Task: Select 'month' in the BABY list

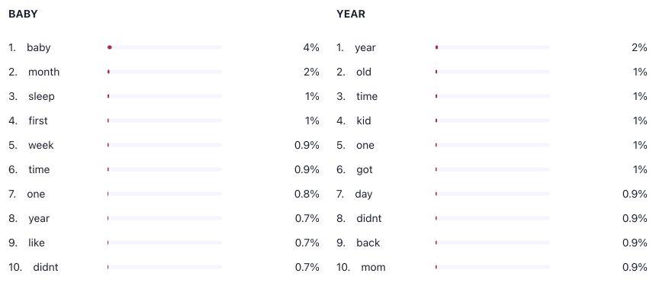Action: tap(44, 72)
